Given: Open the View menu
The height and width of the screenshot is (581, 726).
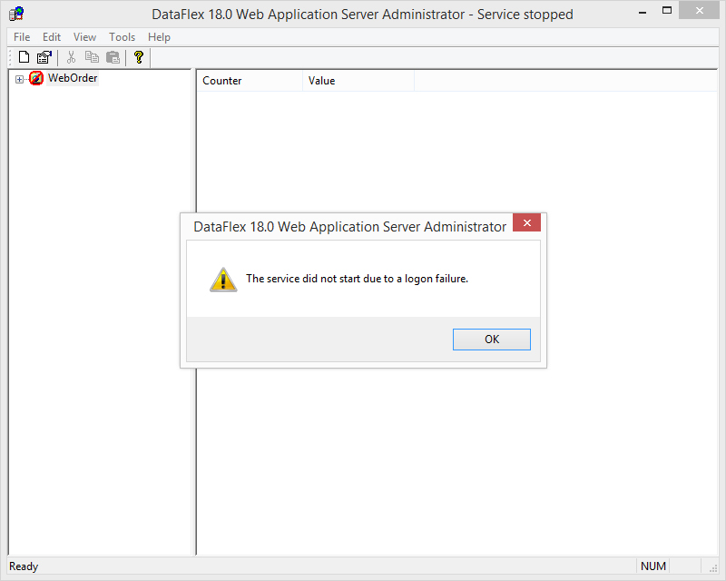Looking at the screenshot, I should tap(84, 37).
